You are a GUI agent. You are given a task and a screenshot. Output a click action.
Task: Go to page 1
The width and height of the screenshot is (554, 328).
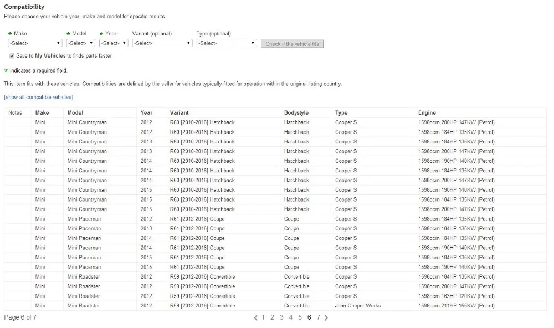[x=263, y=317]
